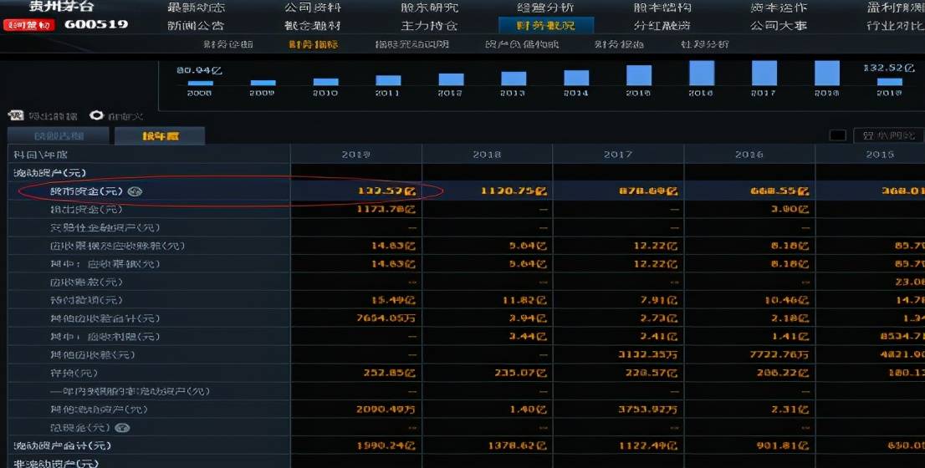925x468 pixels.
Task: Click the year-on-year button at table's top right
Action: coord(888,135)
